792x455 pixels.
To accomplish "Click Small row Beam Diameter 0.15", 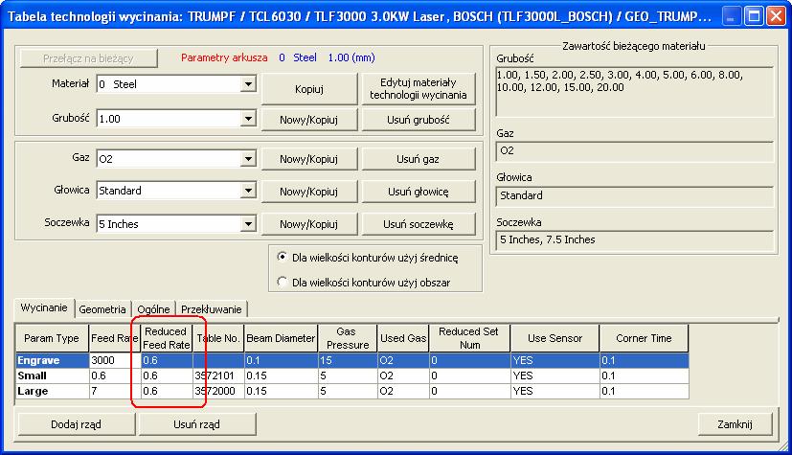I will pos(281,375).
